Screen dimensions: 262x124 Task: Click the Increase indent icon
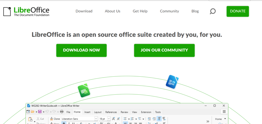pos(149,119)
